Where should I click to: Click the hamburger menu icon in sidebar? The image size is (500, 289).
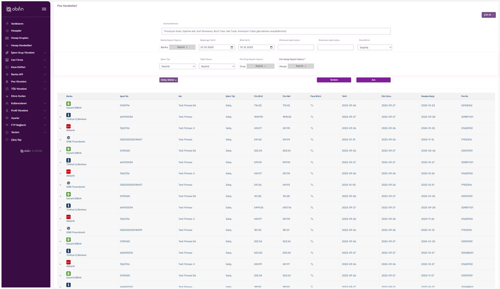click(44, 9)
